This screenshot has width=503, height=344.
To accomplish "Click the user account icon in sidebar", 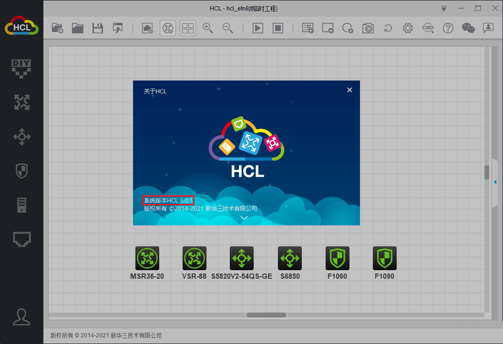I will point(21,317).
